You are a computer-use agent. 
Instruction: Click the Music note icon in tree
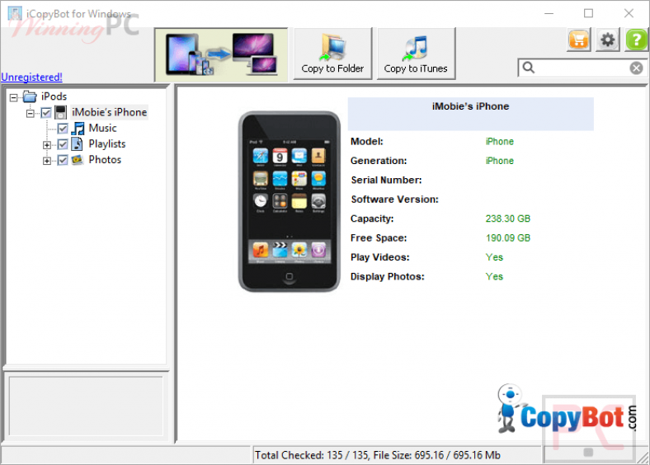click(x=78, y=128)
